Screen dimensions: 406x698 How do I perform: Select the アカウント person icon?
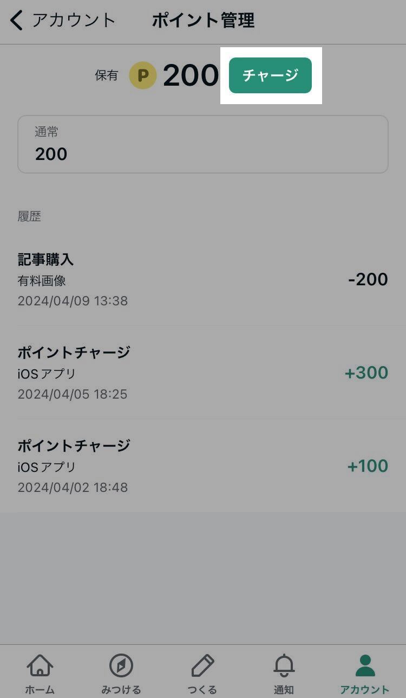(365, 665)
